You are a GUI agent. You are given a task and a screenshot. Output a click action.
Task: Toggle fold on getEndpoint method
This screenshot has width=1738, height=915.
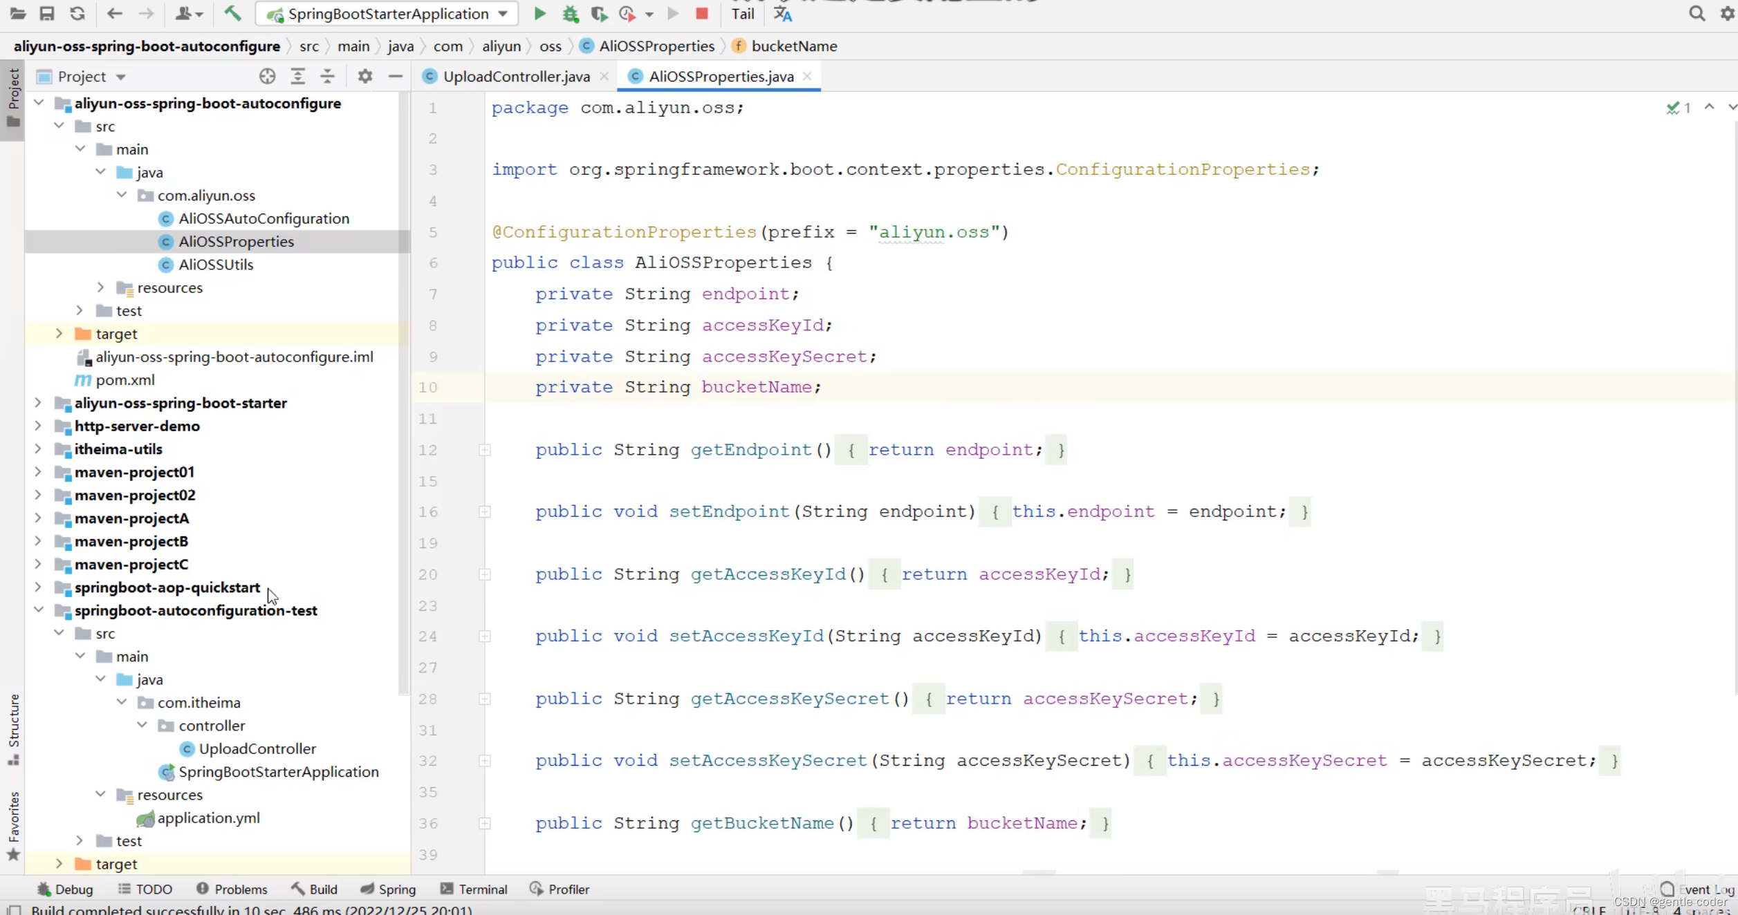485,450
